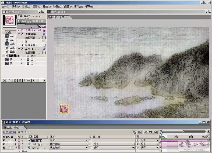
Task: Click the stopwatch icon beside 混合素 property
Action: click(26, 45)
